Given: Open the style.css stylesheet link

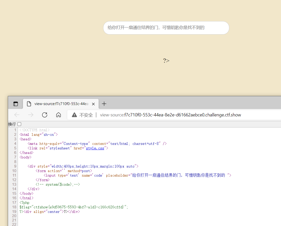Looking at the screenshot, I should [x=95, y=148].
